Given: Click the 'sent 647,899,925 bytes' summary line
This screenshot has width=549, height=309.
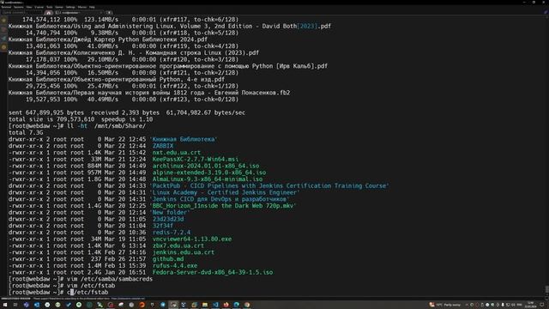Looking at the screenshot, I should 127,112.
